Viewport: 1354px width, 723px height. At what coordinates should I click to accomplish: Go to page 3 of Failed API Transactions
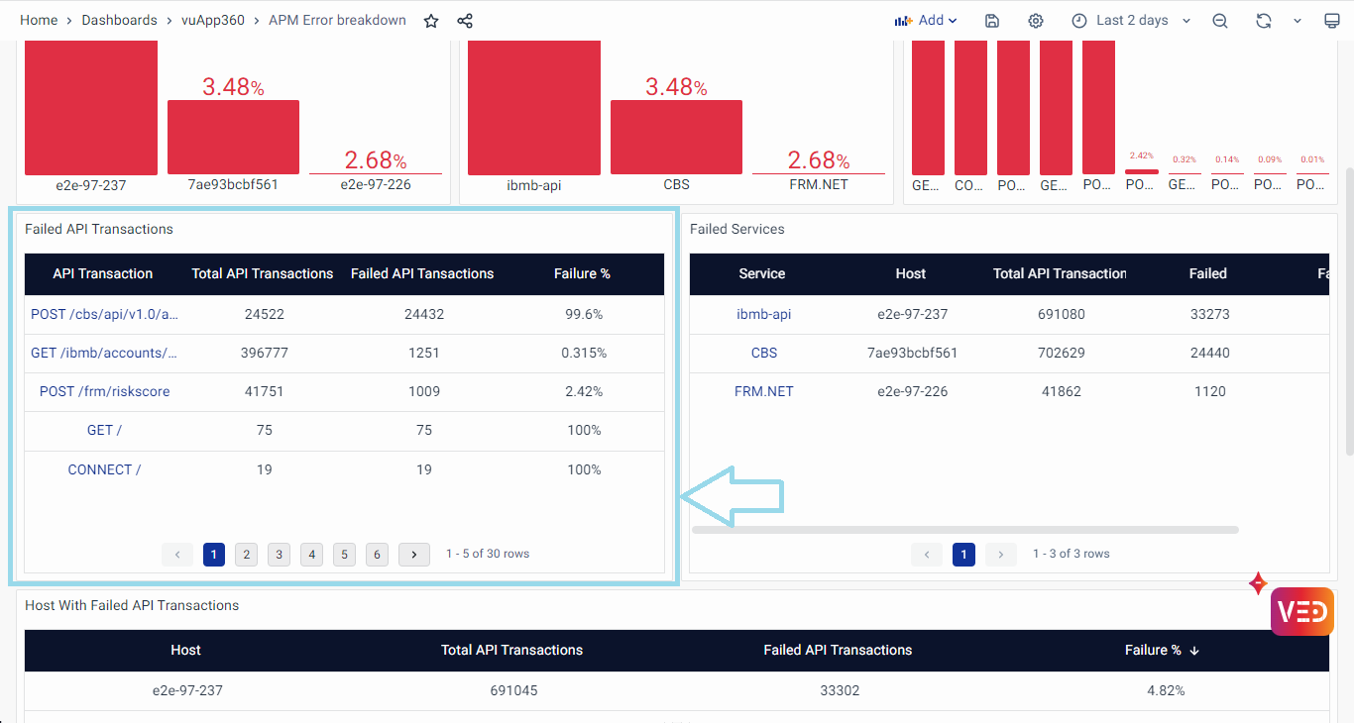tap(279, 555)
